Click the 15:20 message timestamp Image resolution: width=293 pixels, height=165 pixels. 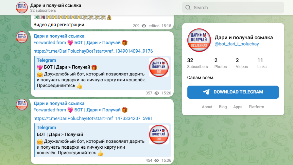(166, 93)
